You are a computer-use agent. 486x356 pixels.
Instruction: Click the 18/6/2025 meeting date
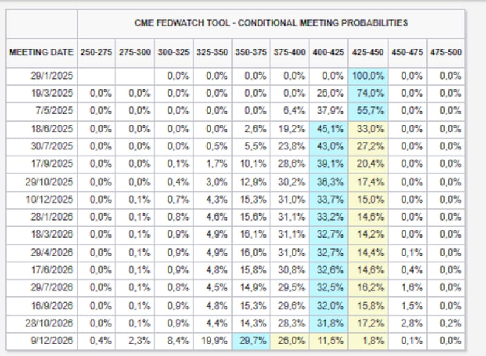pos(53,129)
